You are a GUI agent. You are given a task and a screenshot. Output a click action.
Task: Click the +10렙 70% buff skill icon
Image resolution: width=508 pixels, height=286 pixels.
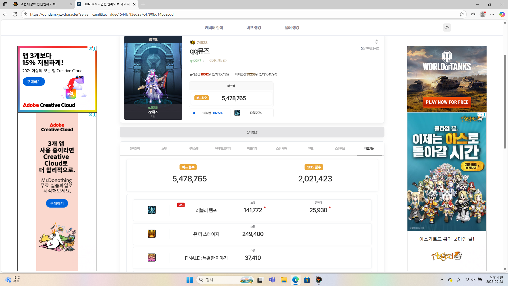[x=237, y=113]
